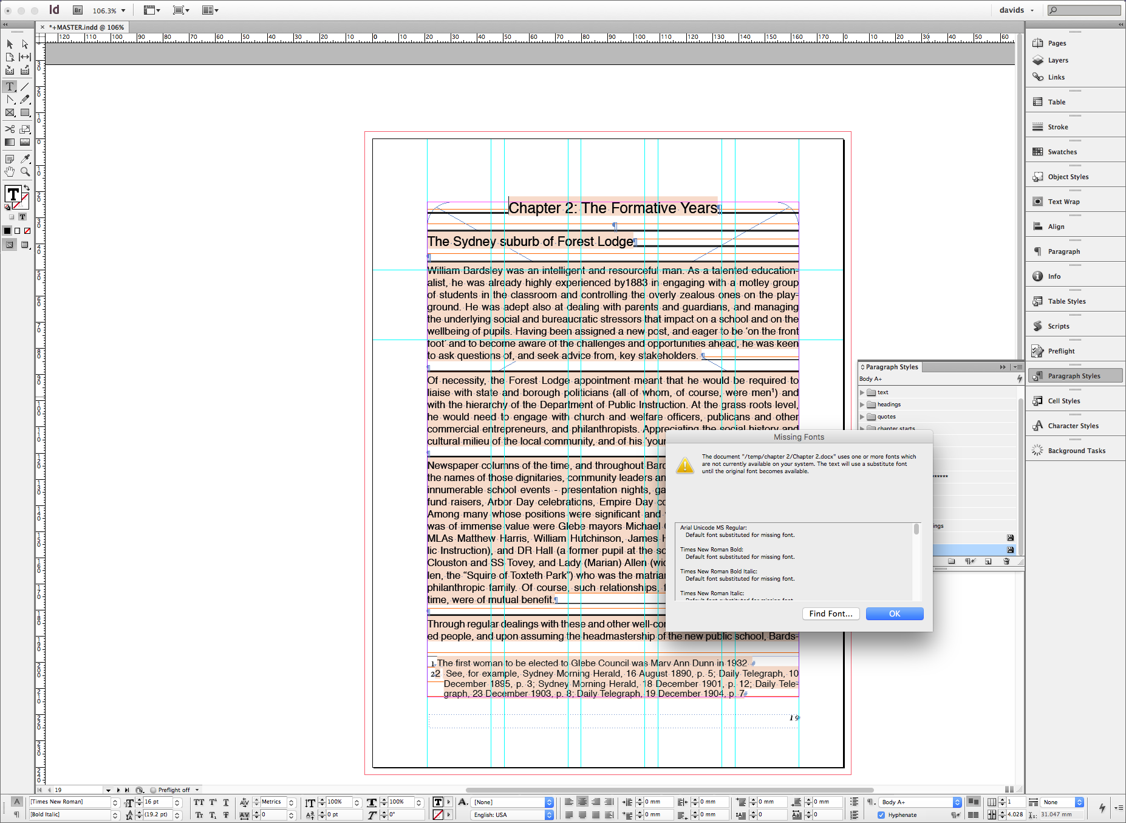Viewport: 1126px width, 823px height.
Task: Open the Body A+ paragraph style dropdown
Action: point(957,802)
